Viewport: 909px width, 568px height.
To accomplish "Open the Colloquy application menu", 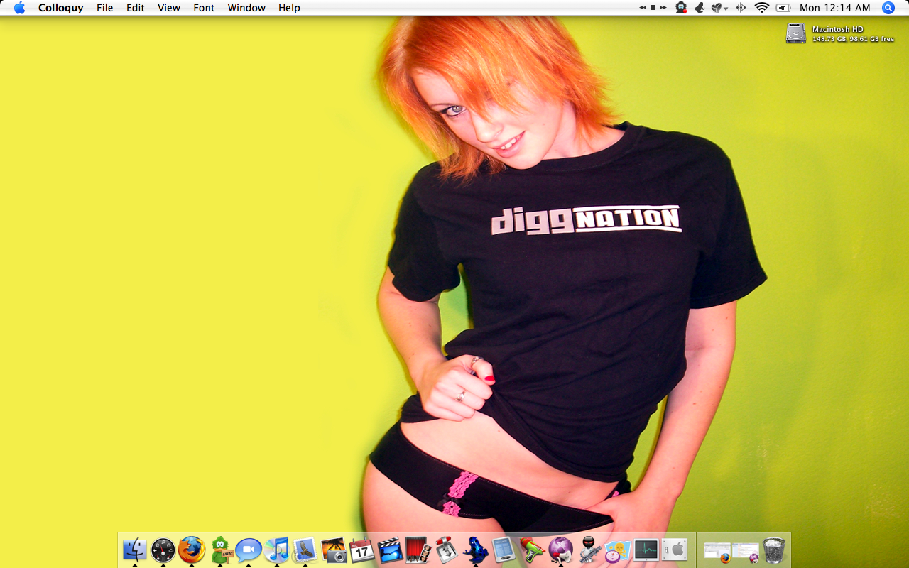I will click(60, 8).
